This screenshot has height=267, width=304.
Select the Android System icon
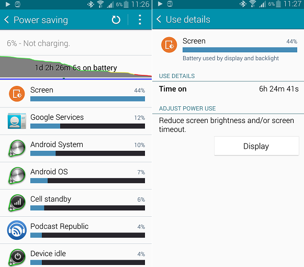coord(17,149)
